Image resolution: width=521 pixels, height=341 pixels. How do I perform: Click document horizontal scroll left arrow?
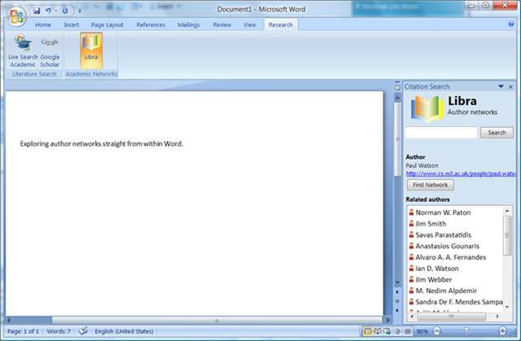tap(9, 321)
